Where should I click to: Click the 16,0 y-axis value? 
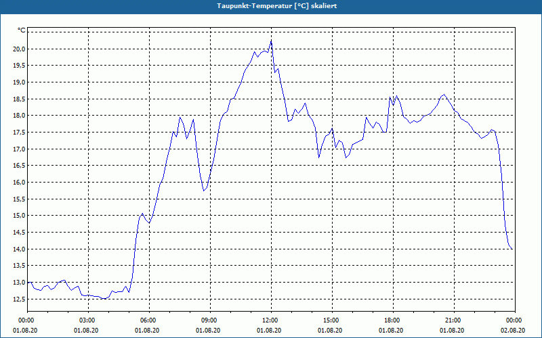[20, 182]
